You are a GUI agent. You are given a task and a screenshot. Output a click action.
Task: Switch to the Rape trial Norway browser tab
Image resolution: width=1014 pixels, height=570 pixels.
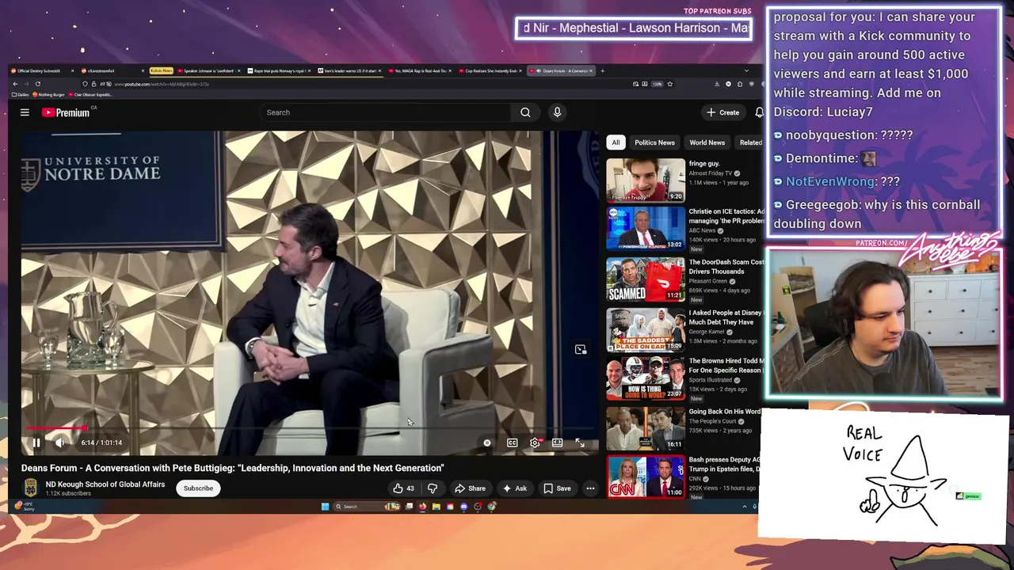[278, 71]
